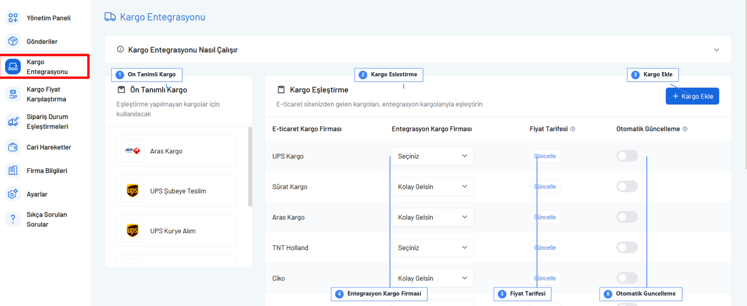Select UPS Şubeye Teslim default carrier card
The height and width of the screenshot is (306, 747).
[x=176, y=191]
